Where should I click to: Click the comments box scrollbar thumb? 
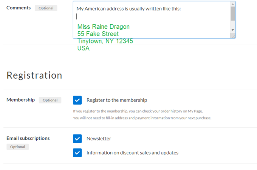coord(233,13)
